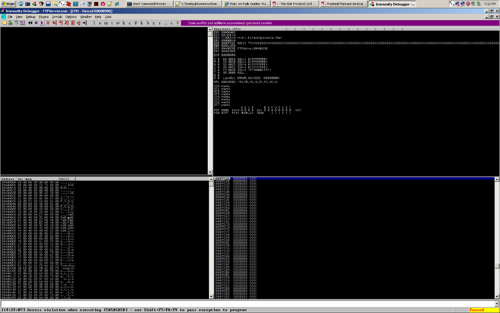Open the Plugins menu

[x=44, y=17]
